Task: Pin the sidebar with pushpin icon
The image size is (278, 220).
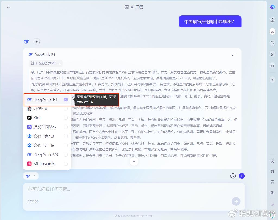Action: click(273, 205)
